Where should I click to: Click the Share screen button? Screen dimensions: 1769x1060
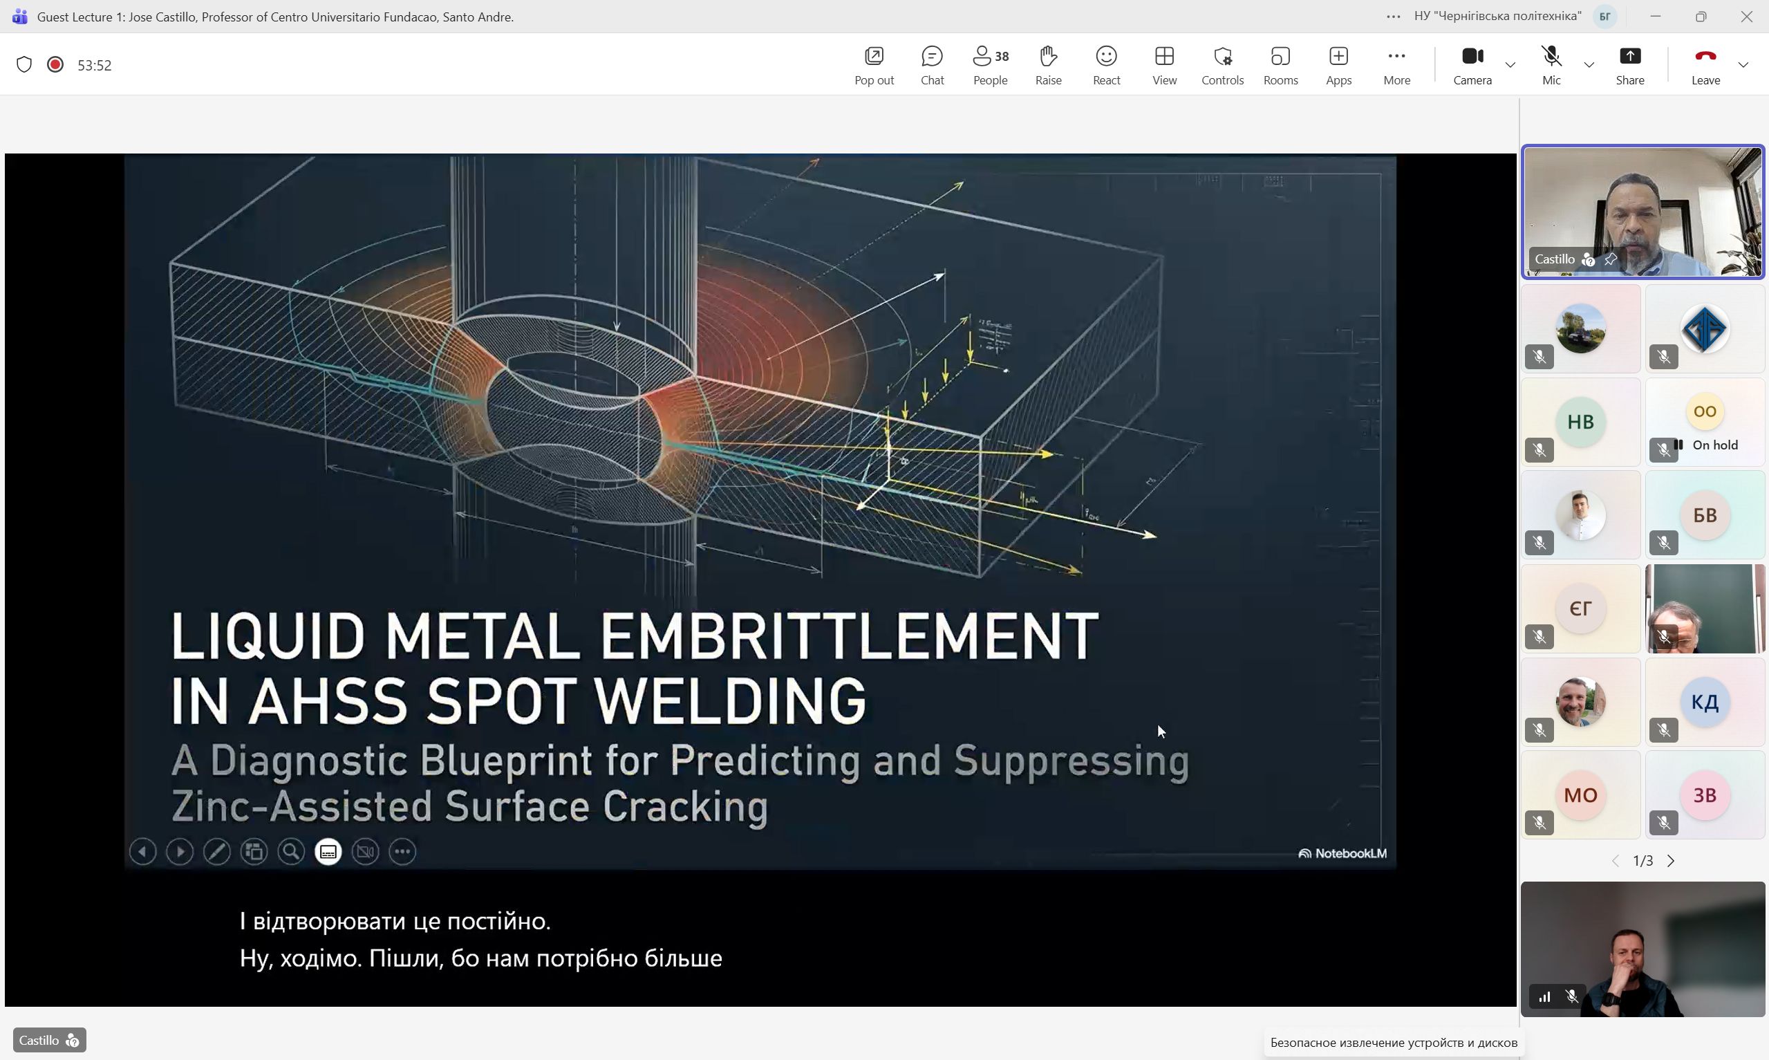[x=1629, y=65]
